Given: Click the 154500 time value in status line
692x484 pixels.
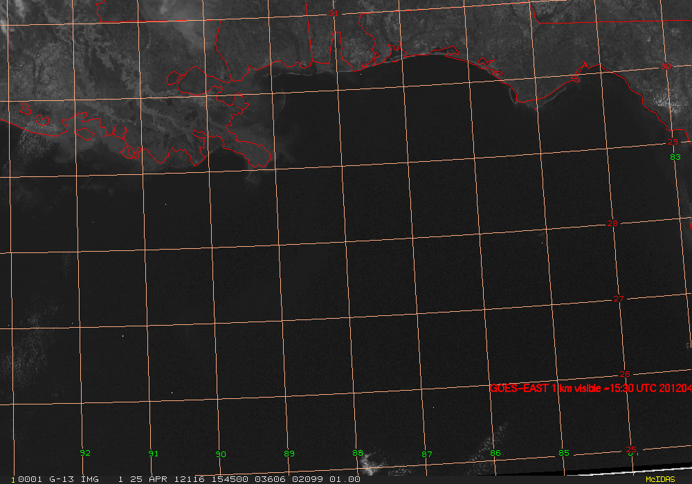Looking at the screenshot, I should pos(230,479).
